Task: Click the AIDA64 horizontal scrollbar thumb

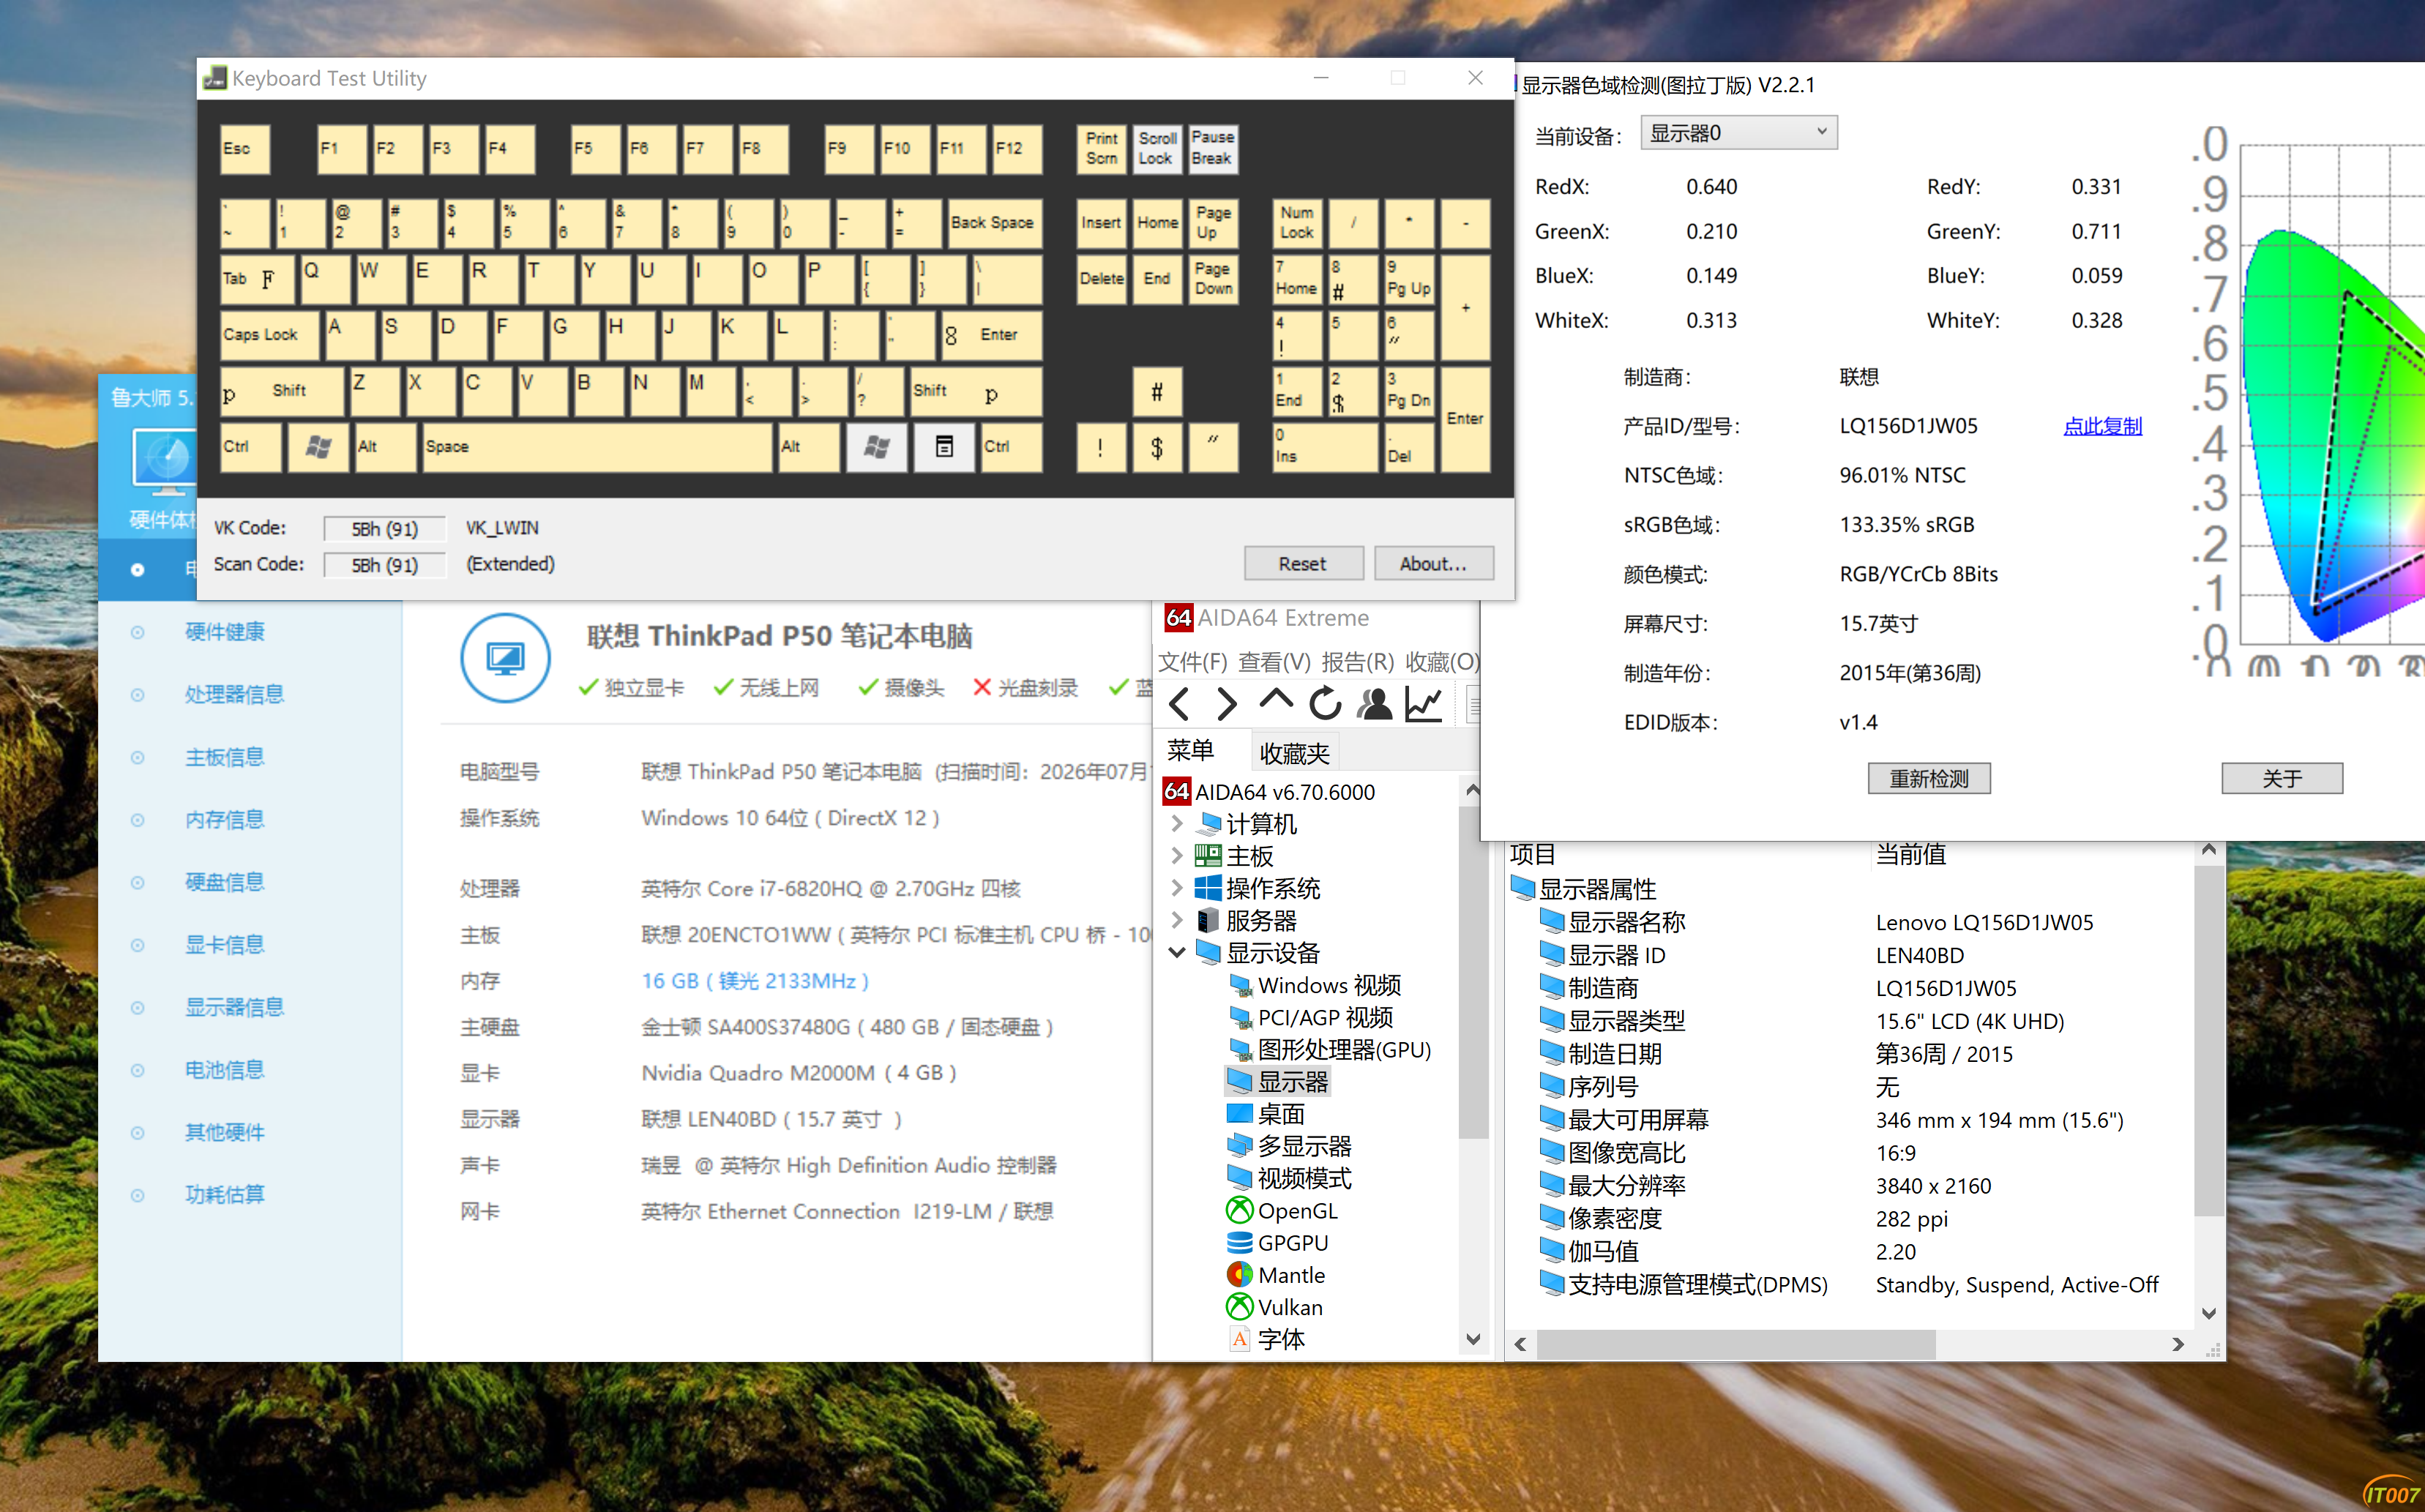Action: click(x=1736, y=1345)
